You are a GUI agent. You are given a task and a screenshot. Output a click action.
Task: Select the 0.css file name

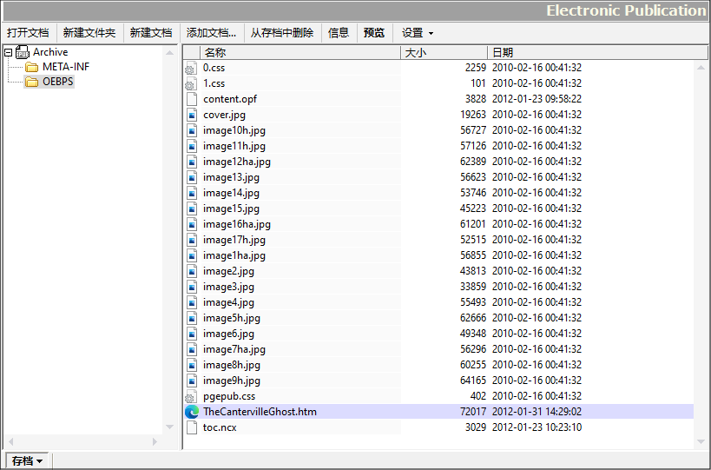(x=214, y=68)
